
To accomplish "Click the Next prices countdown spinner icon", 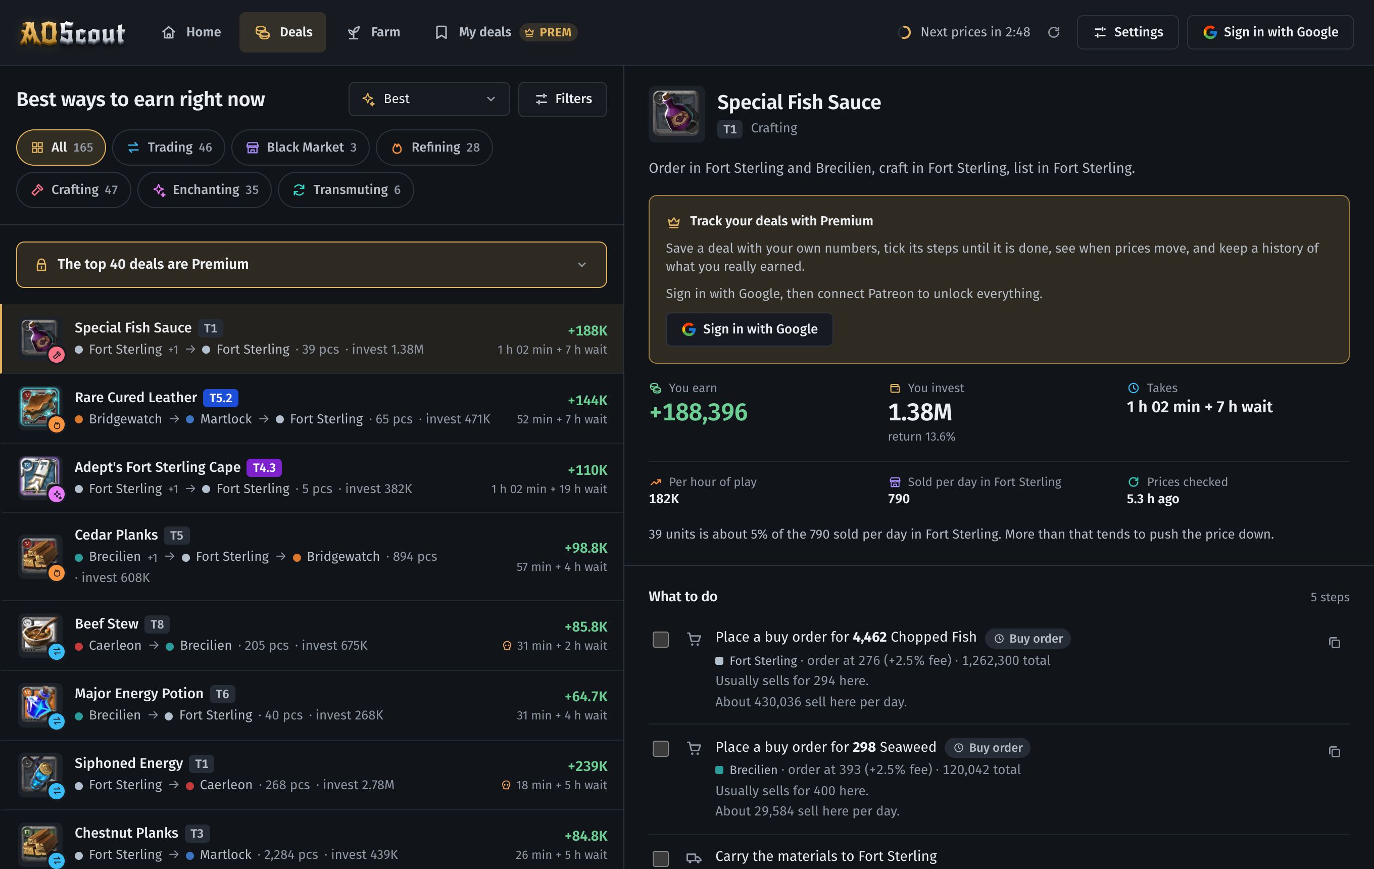I will click(x=904, y=32).
